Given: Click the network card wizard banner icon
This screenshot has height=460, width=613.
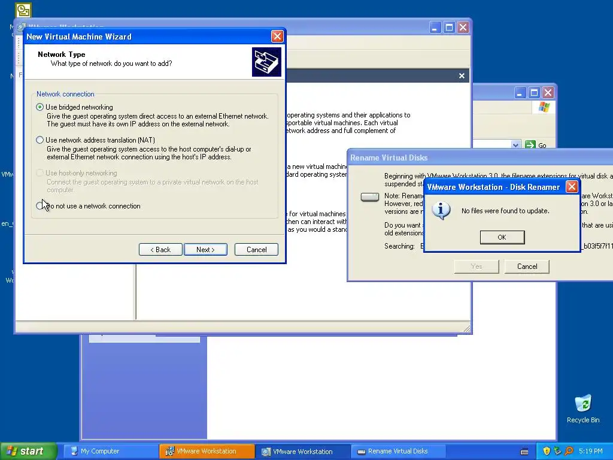Looking at the screenshot, I should point(266,62).
